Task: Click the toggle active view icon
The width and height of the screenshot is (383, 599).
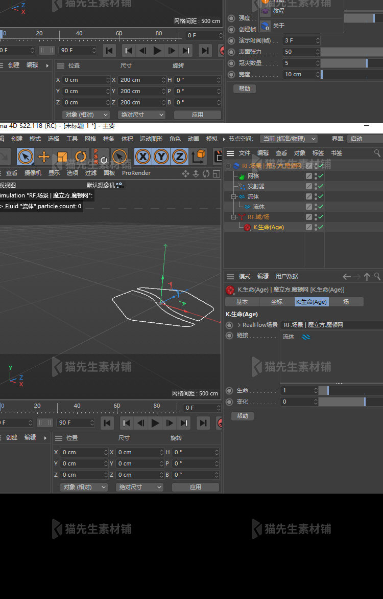Action: [217, 173]
